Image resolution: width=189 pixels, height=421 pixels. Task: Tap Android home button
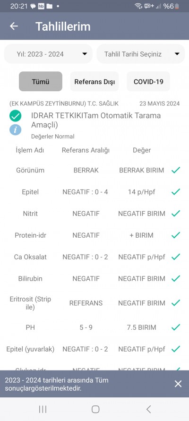coord(95,409)
